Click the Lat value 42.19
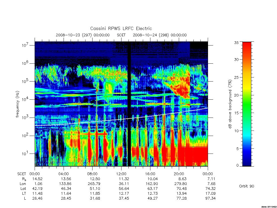The width and height of the screenshot is (277, 208). coord(37,188)
